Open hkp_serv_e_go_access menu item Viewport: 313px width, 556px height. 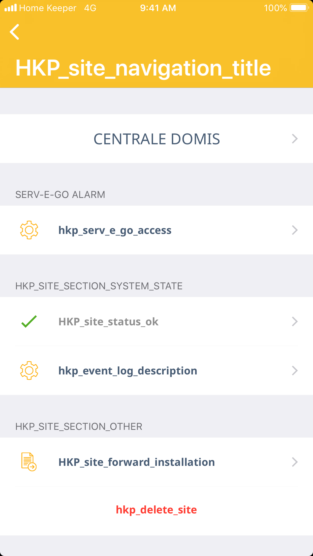[115, 230]
